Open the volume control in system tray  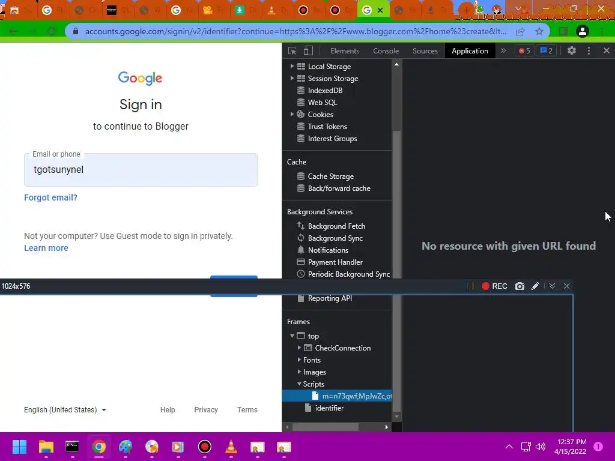541,447
